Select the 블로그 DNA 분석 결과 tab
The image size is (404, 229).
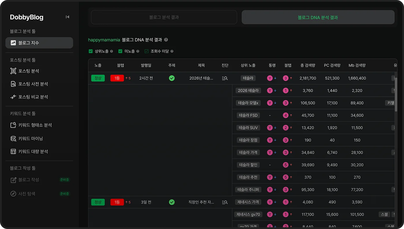pyautogui.click(x=318, y=17)
